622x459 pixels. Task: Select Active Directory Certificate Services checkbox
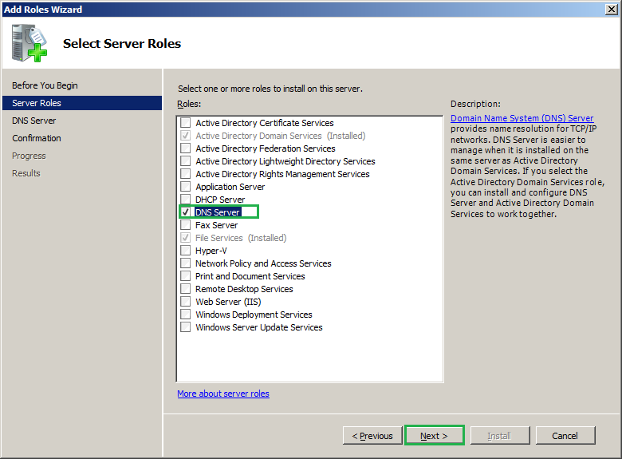pos(186,123)
